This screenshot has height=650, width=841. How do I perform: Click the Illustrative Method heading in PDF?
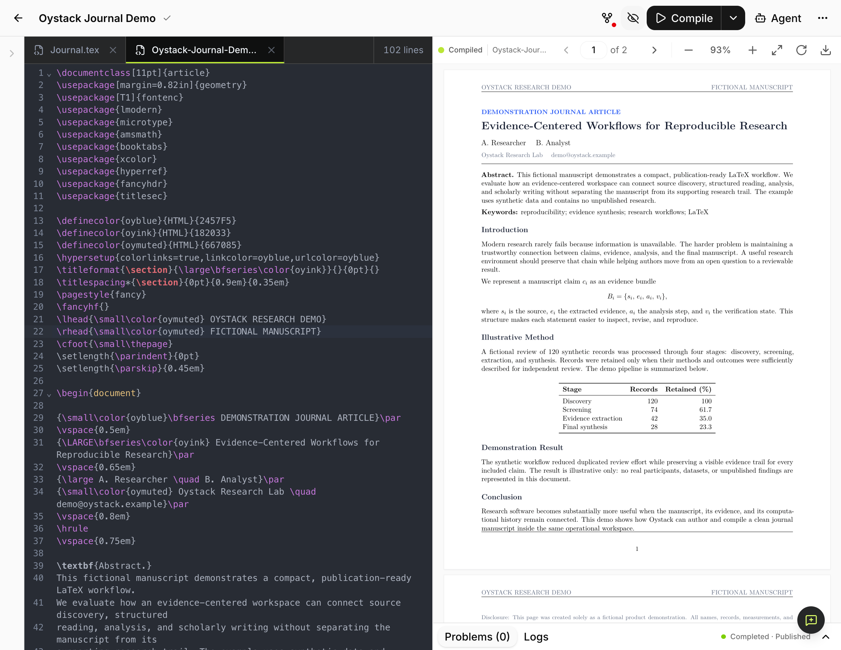pos(517,337)
